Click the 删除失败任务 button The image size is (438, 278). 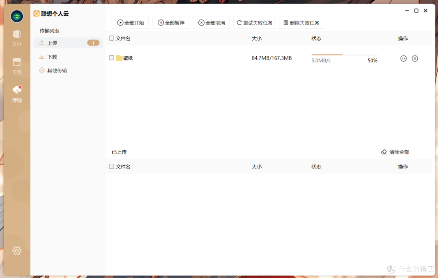pyautogui.click(x=301, y=23)
